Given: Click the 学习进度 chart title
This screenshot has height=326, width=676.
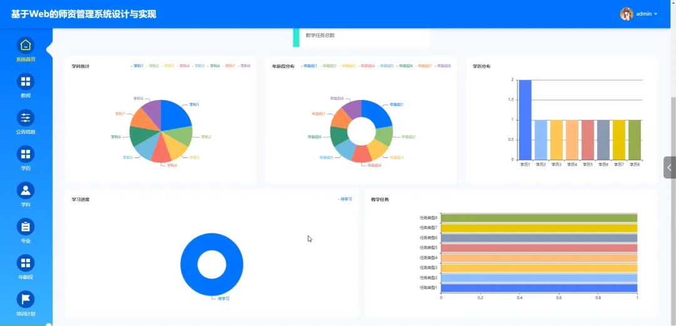Looking at the screenshot, I should click(81, 200).
